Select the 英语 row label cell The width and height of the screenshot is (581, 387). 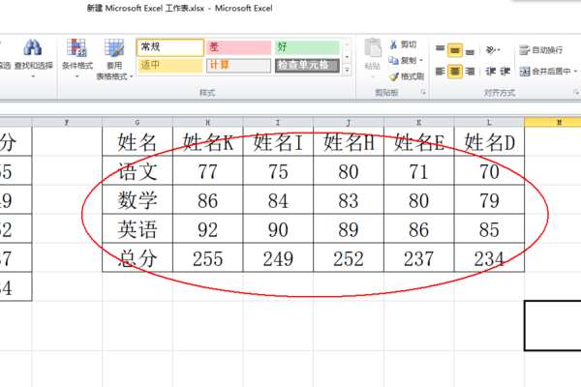point(138,228)
